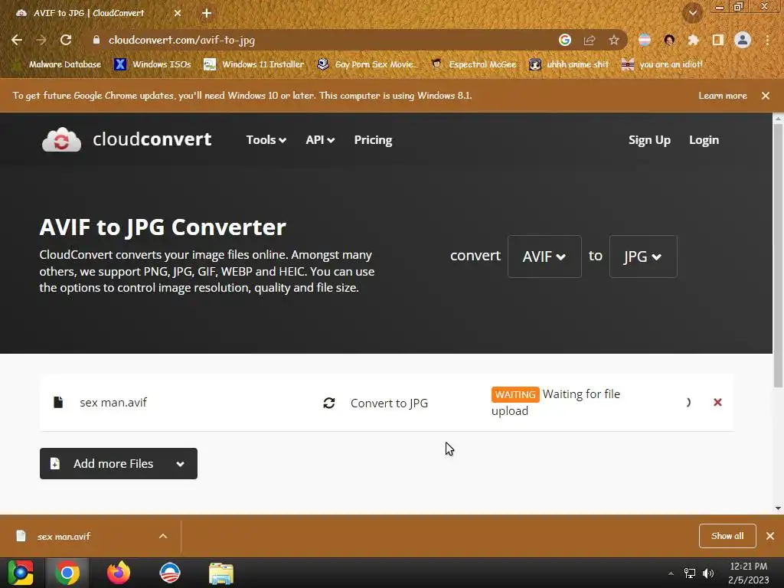This screenshot has height=588, width=784.
Task: Click the character face extension icon
Action: point(669,40)
